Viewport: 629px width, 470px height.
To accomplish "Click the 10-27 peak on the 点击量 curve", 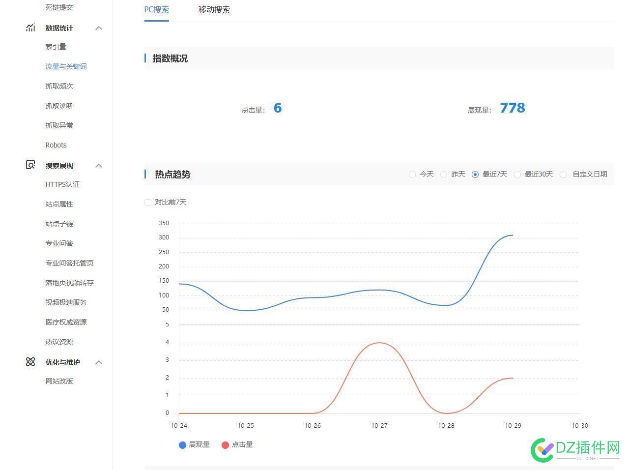I will pyautogui.click(x=379, y=343).
